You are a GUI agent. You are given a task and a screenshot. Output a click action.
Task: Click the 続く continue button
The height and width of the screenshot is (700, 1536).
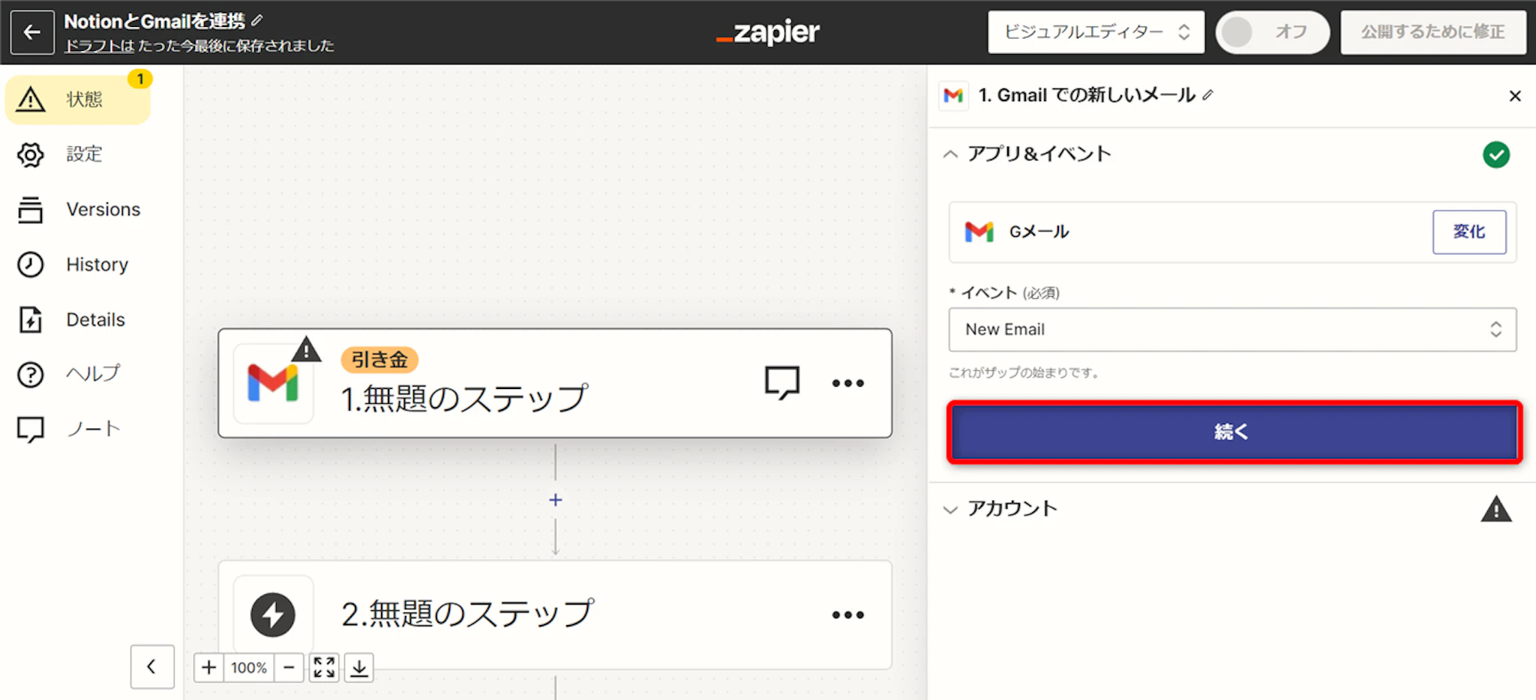click(x=1234, y=432)
